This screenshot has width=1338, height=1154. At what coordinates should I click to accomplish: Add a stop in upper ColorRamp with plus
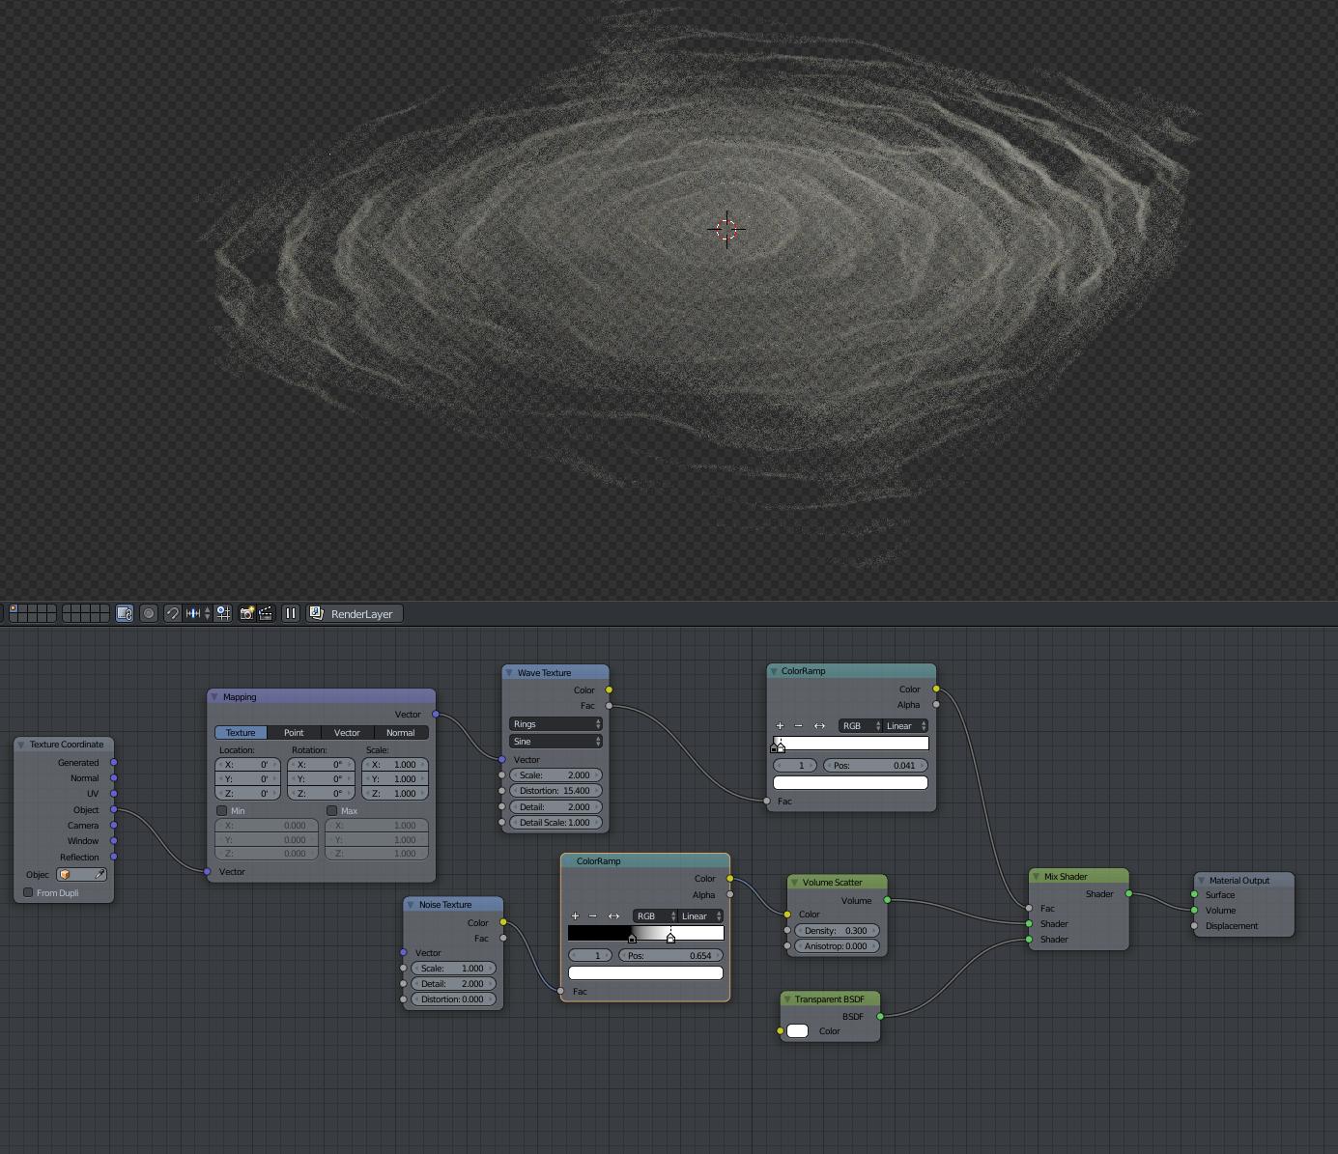tap(780, 726)
